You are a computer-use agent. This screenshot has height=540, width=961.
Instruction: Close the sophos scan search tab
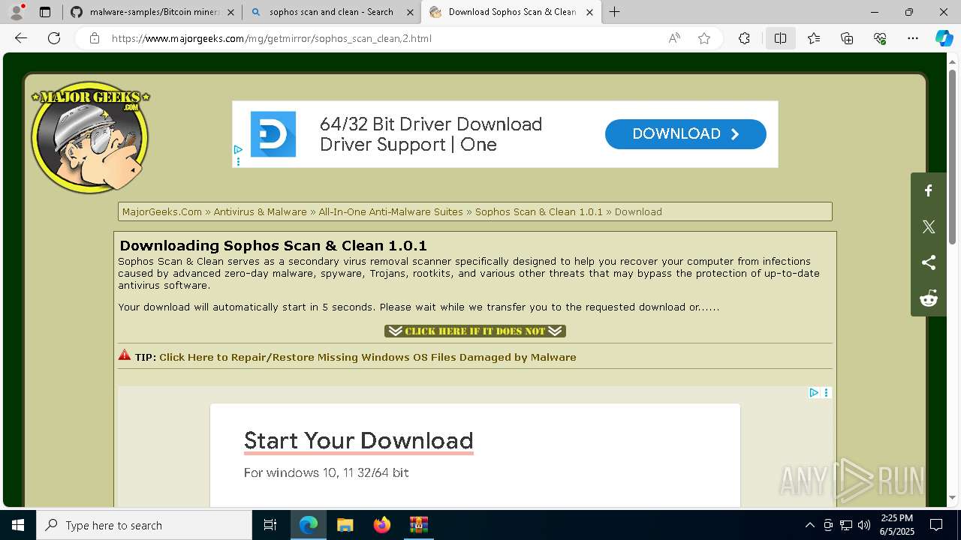[410, 12]
